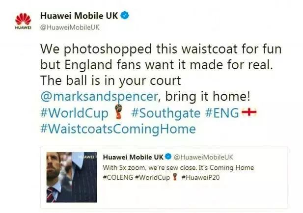This screenshot has height=213, width=303.
Task: Click the blue verified badge beside the main account name
Action: (125, 15)
